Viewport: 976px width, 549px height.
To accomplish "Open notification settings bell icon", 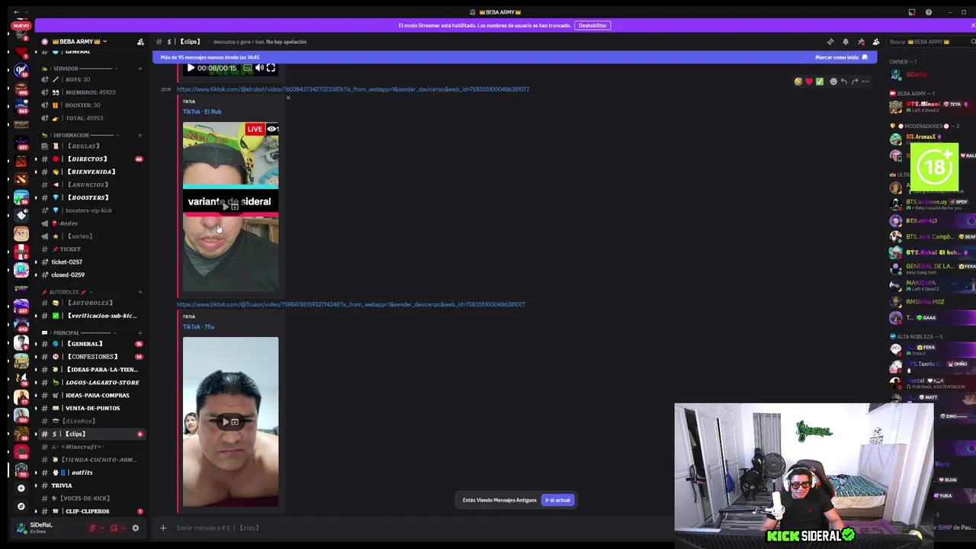I will (x=846, y=42).
